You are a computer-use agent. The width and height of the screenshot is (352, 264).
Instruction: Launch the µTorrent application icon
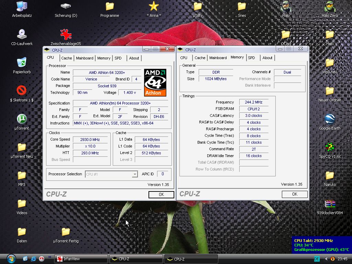(22, 122)
